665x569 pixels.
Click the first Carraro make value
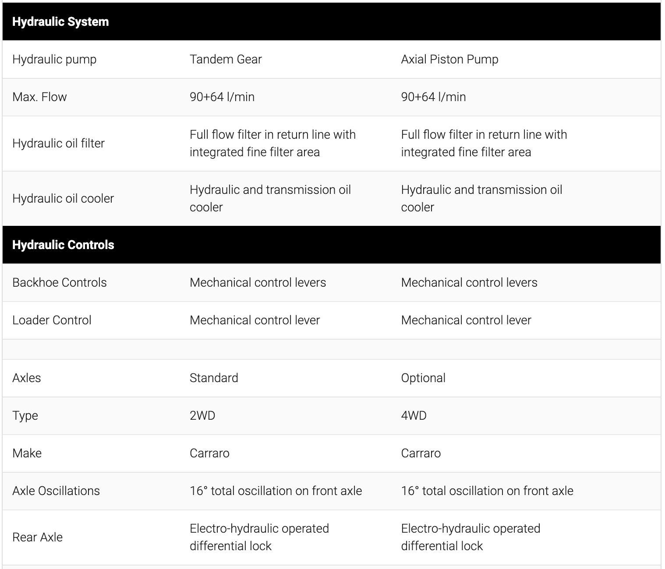click(x=209, y=453)
